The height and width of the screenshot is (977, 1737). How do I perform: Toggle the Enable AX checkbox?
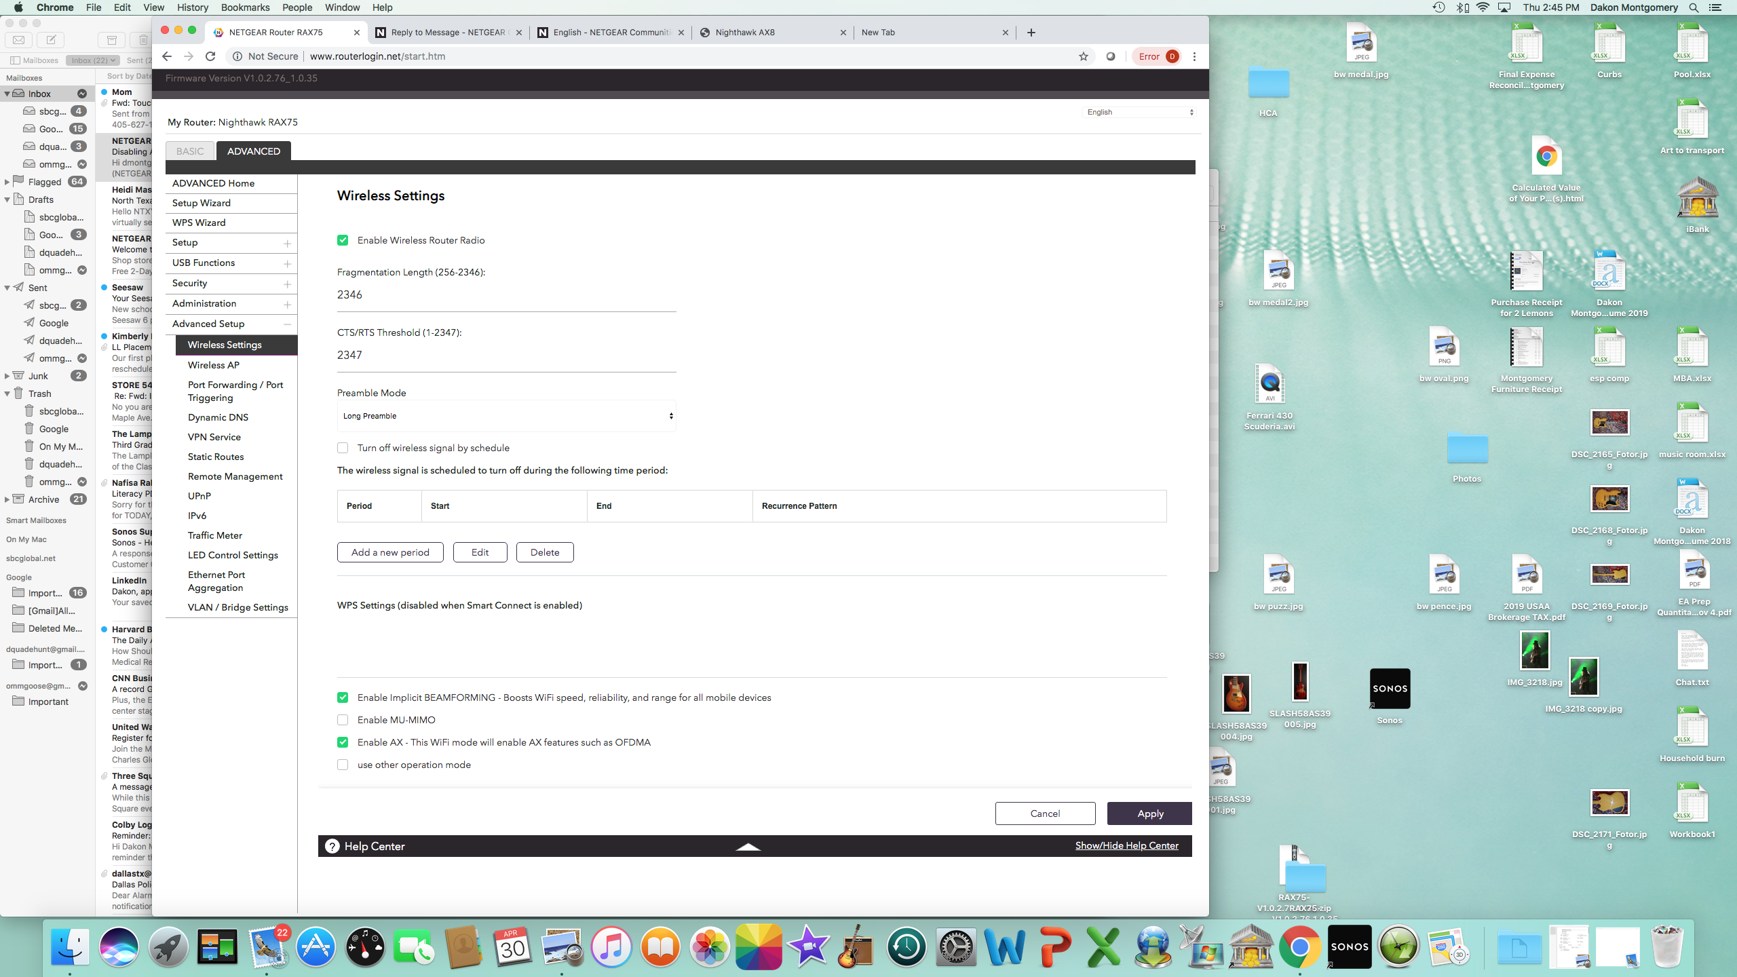tap(343, 742)
